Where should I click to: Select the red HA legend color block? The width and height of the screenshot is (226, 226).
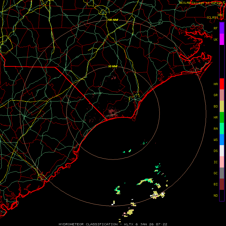tap(222, 84)
